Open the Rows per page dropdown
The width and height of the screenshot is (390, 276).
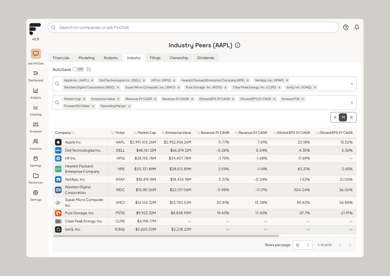pos(303,245)
